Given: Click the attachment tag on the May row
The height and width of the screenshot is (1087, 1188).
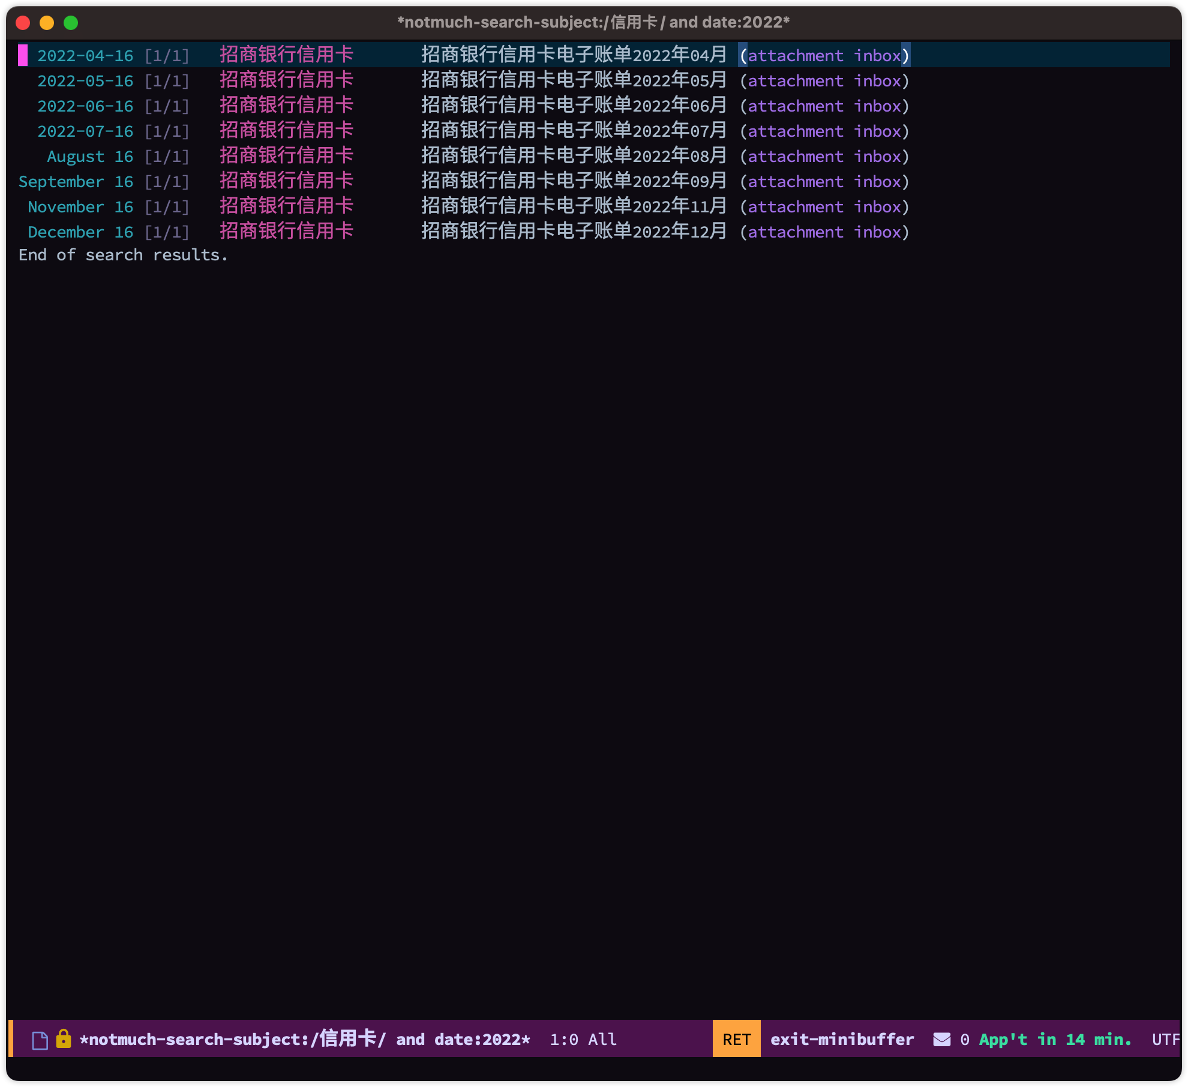Looking at the screenshot, I should click(x=795, y=81).
